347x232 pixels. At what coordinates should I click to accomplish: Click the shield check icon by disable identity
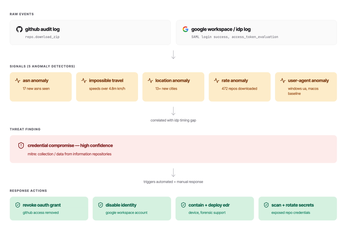101,205
